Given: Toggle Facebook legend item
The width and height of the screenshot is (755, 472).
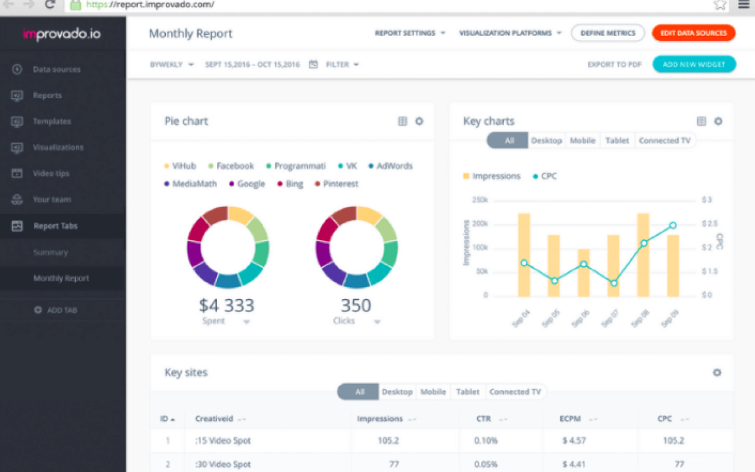Looking at the screenshot, I should 230,166.
